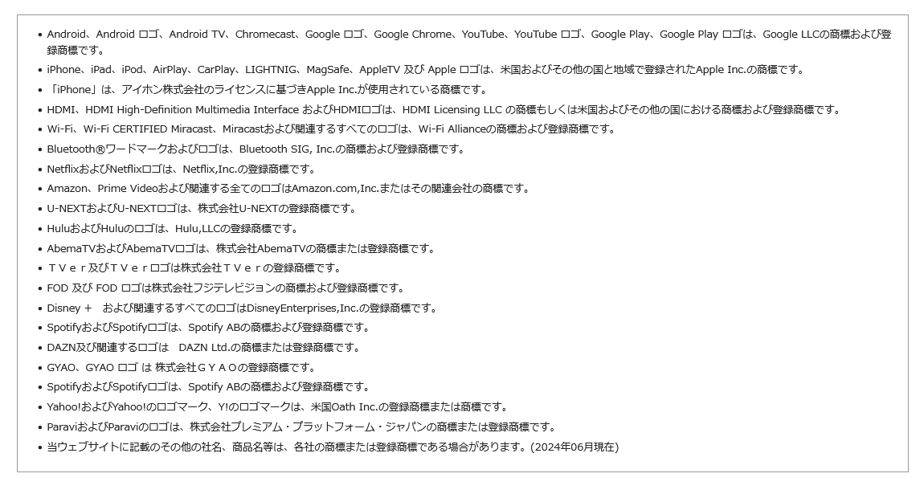The width and height of the screenshot is (924, 498).
Task: Select the GYAO 株式会社ＧＹＡＯ trademark line
Action: (x=182, y=368)
